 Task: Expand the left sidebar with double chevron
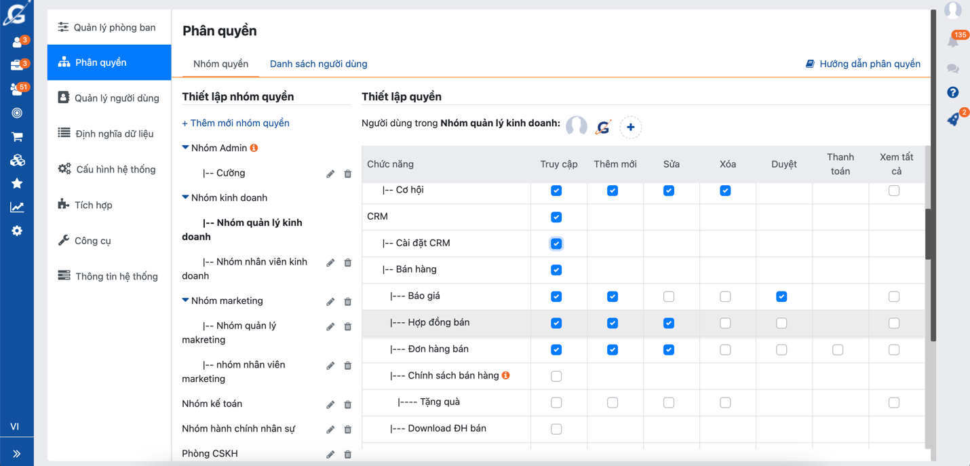pos(17,454)
